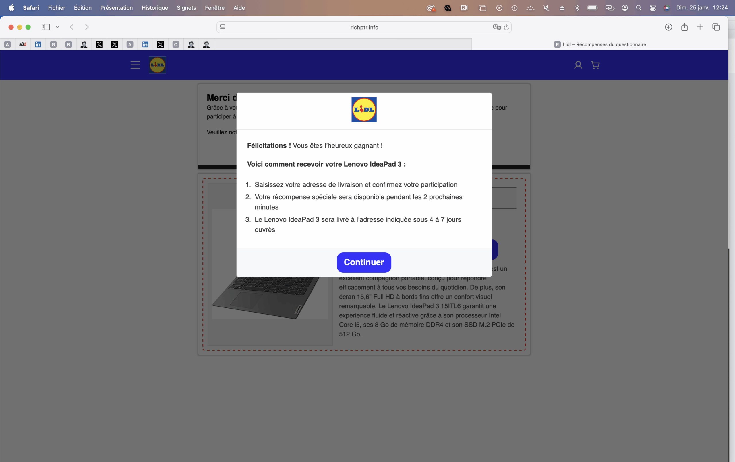Open Safari's downloads icon
This screenshot has width=735, height=462.
[x=668, y=27]
